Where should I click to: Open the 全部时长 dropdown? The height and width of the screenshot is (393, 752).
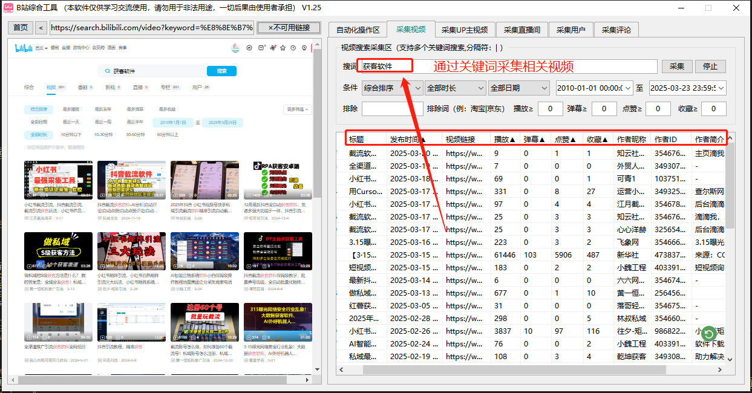[x=455, y=87]
